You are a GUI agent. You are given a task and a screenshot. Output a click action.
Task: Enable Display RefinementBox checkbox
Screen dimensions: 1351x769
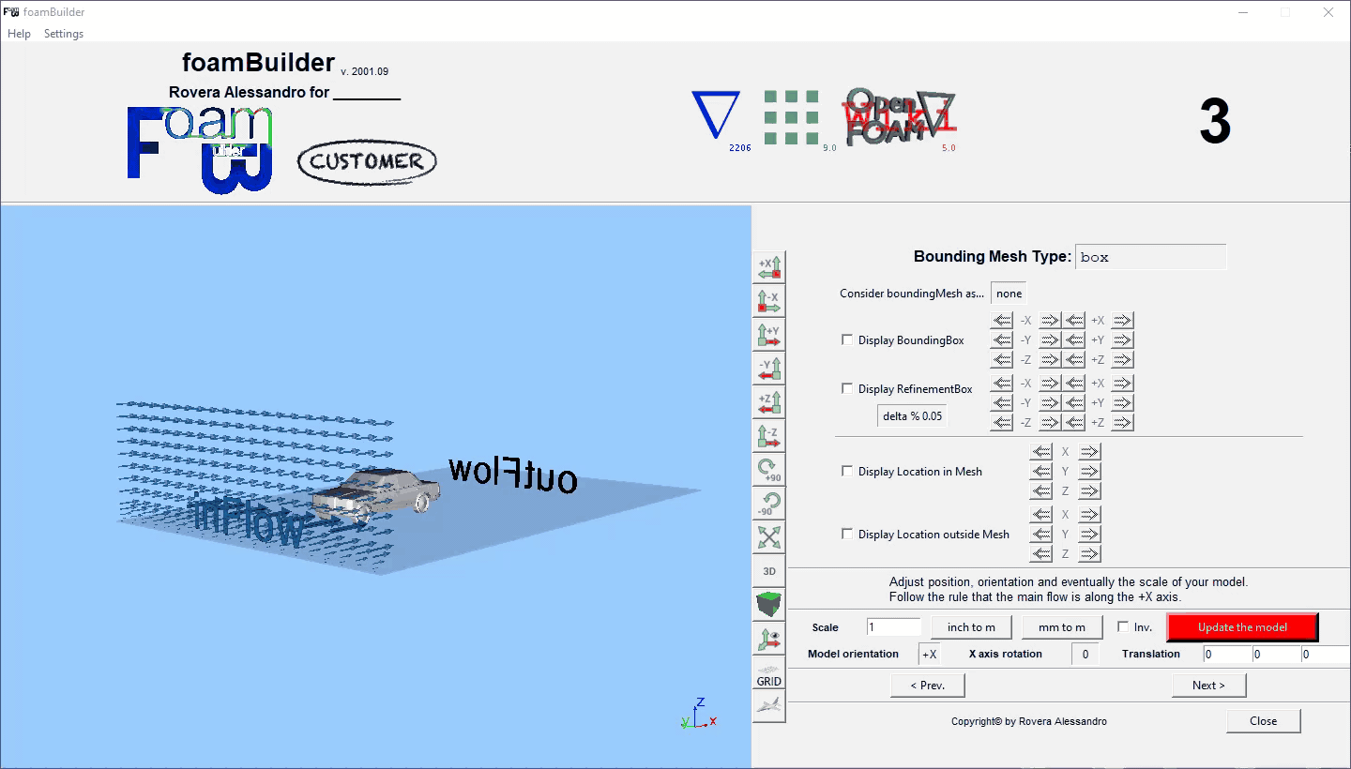coord(847,389)
